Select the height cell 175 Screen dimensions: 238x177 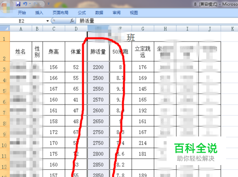tap(54, 154)
